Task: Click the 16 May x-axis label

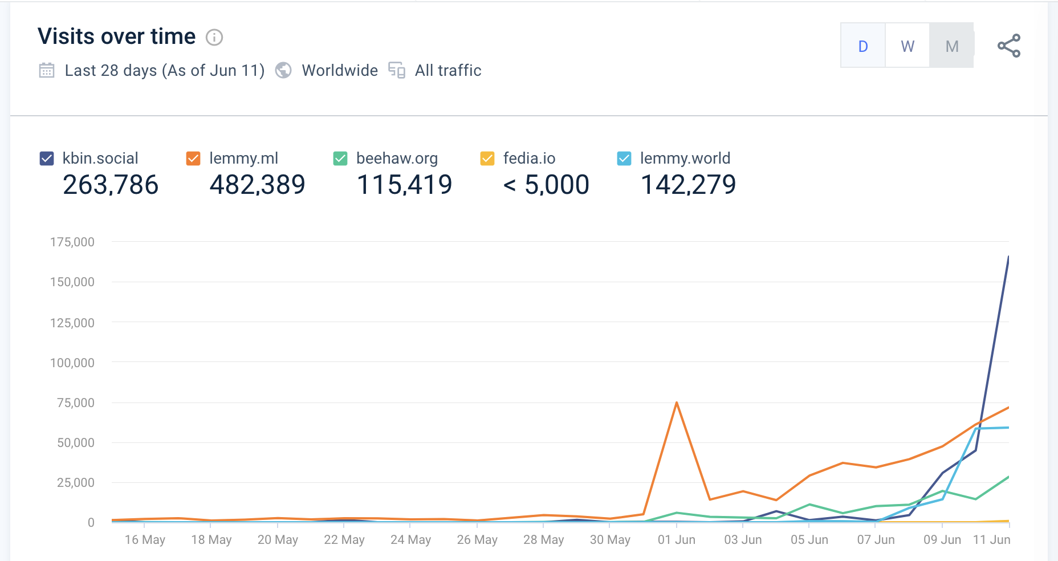Action: [145, 539]
